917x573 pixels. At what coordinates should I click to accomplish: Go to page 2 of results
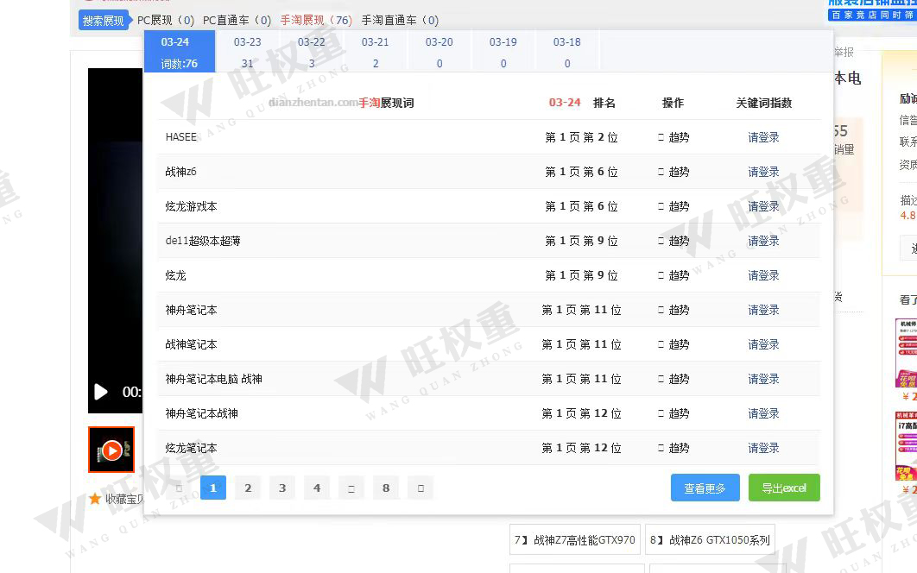[248, 488]
